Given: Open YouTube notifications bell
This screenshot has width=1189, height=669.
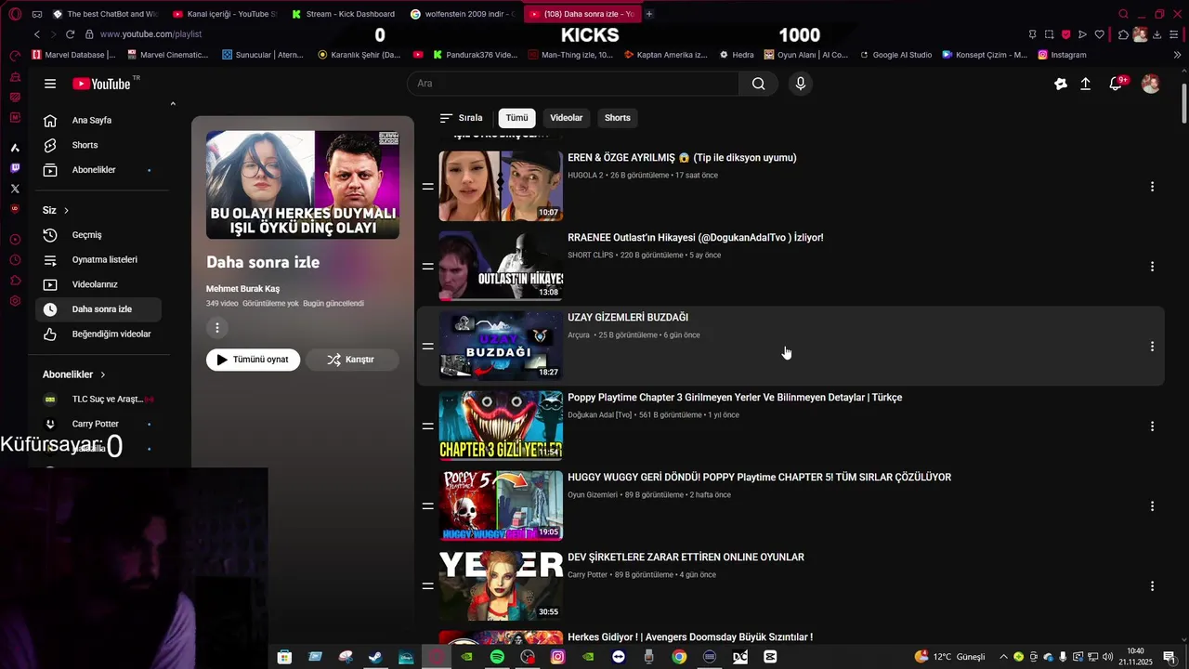Looking at the screenshot, I should [x=1117, y=84].
